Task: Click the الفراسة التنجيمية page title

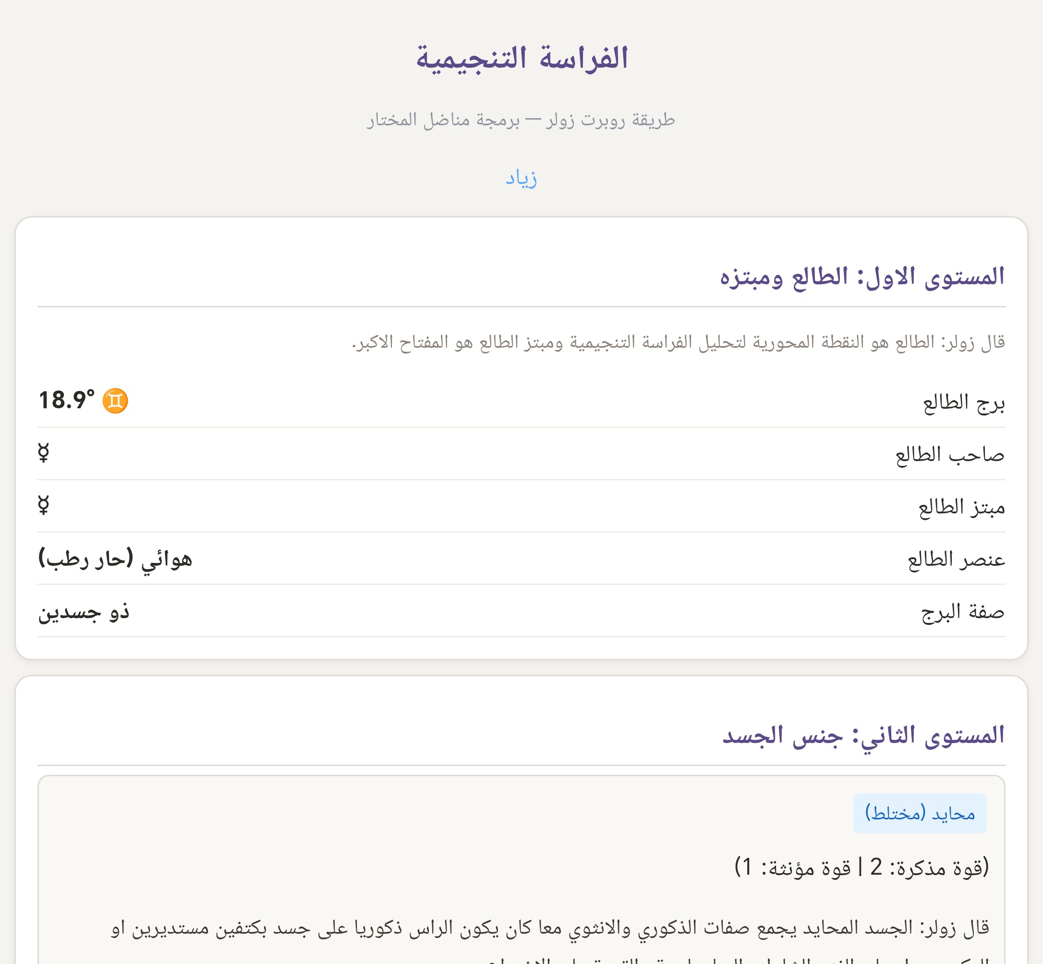Action: coord(521,58)
